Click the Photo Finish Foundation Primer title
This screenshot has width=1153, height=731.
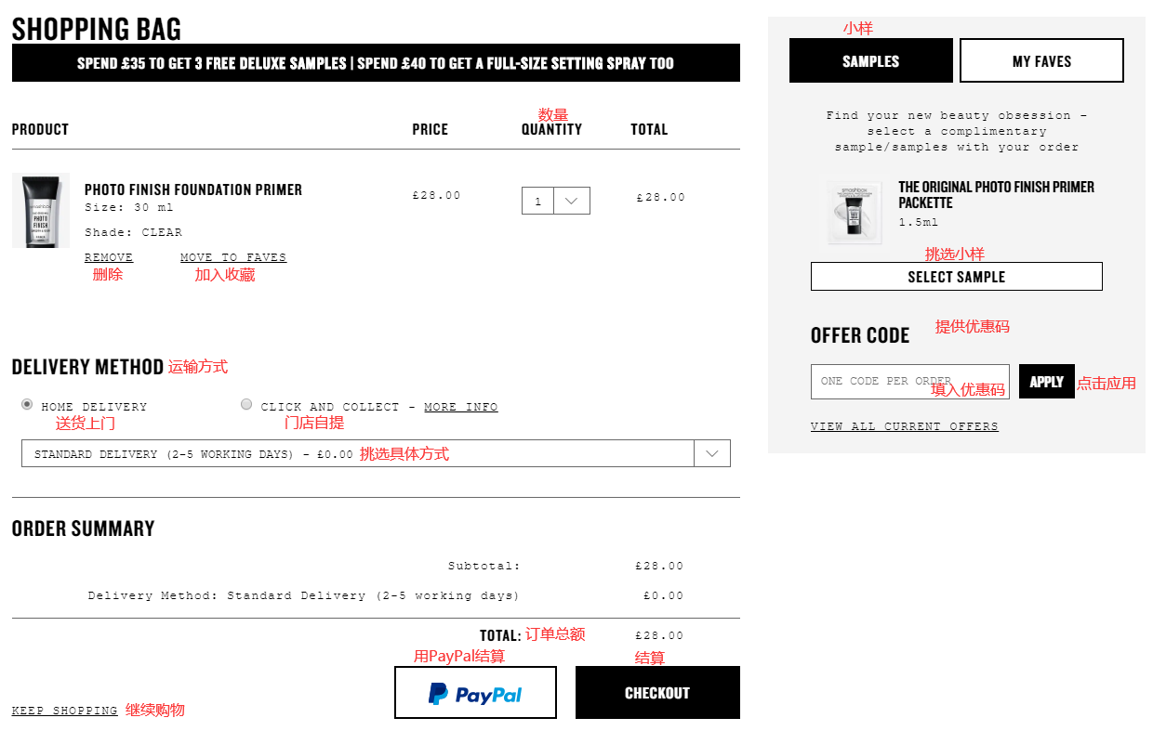click(x=193, y=189)
